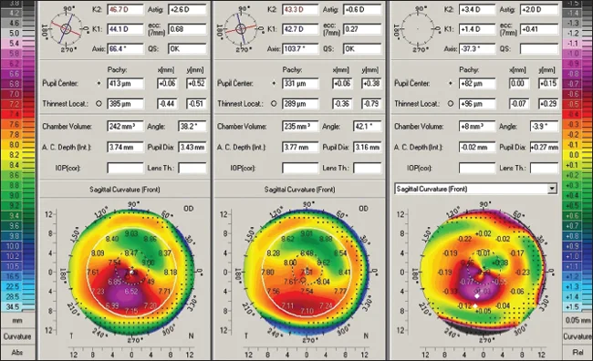Click the difference Astig field +2.0 D
Image resolution: width=593 pixels, height=361 pixels.
pyautogui.click(x=539, y=9)
